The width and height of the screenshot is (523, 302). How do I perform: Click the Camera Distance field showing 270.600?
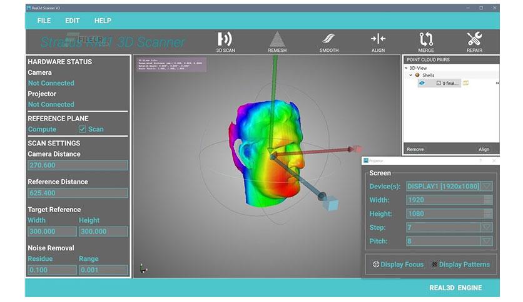pyautogui.click(x=78, y=165)
